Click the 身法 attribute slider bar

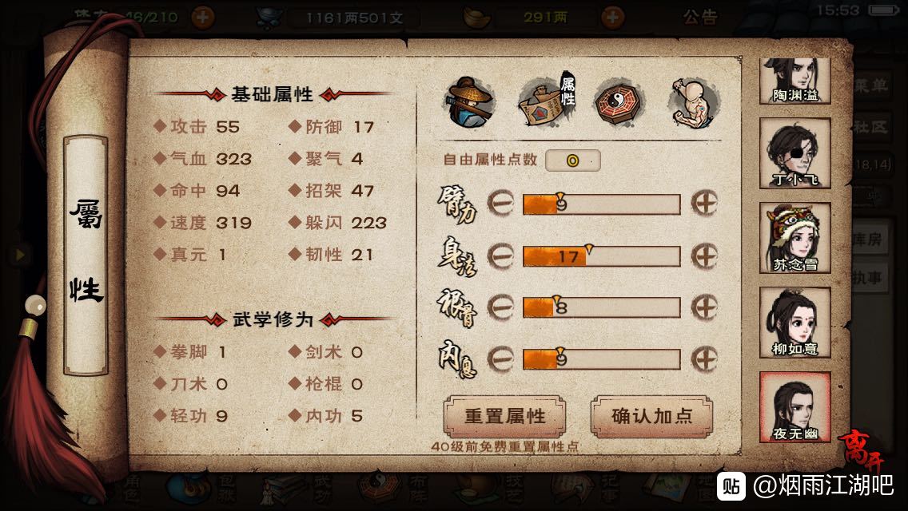602,256
